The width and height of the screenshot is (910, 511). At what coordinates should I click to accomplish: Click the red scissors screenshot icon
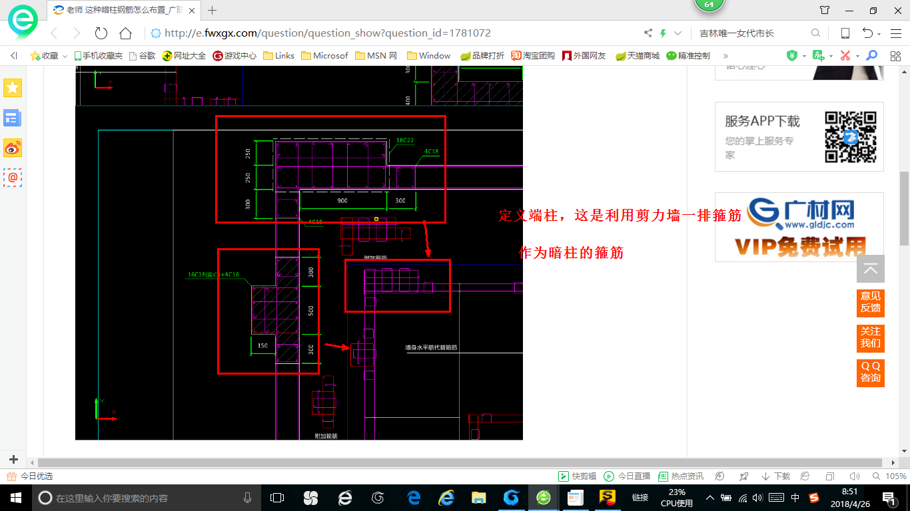845,56
